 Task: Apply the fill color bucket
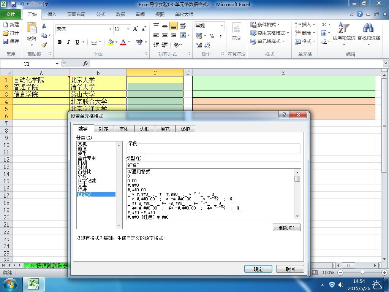pos(111,42)
